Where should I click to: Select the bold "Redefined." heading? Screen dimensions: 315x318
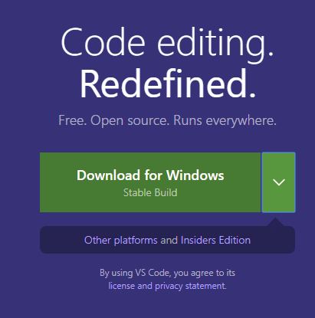168,84
